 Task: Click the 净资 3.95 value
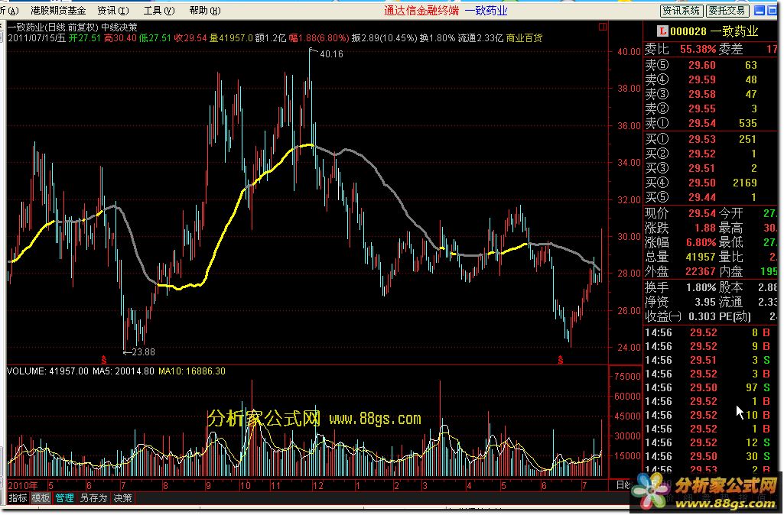[705, 303]
